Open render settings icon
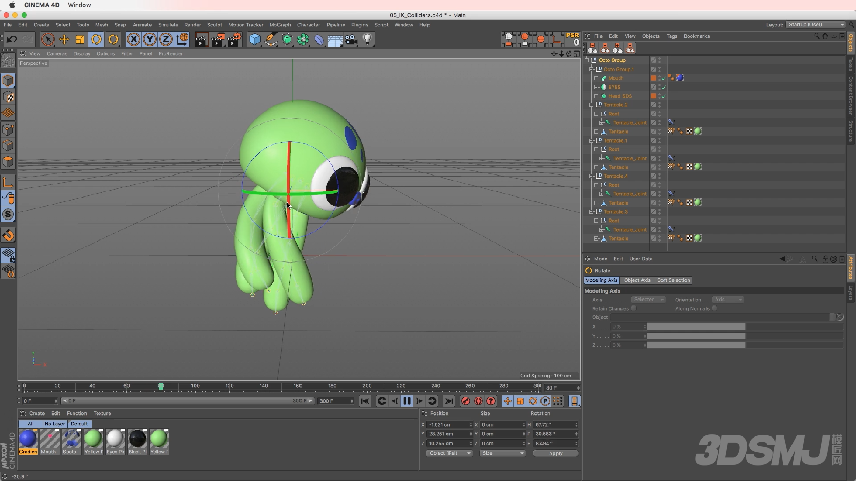The width and height of the screenshot is (856, 481). [234, 39]
